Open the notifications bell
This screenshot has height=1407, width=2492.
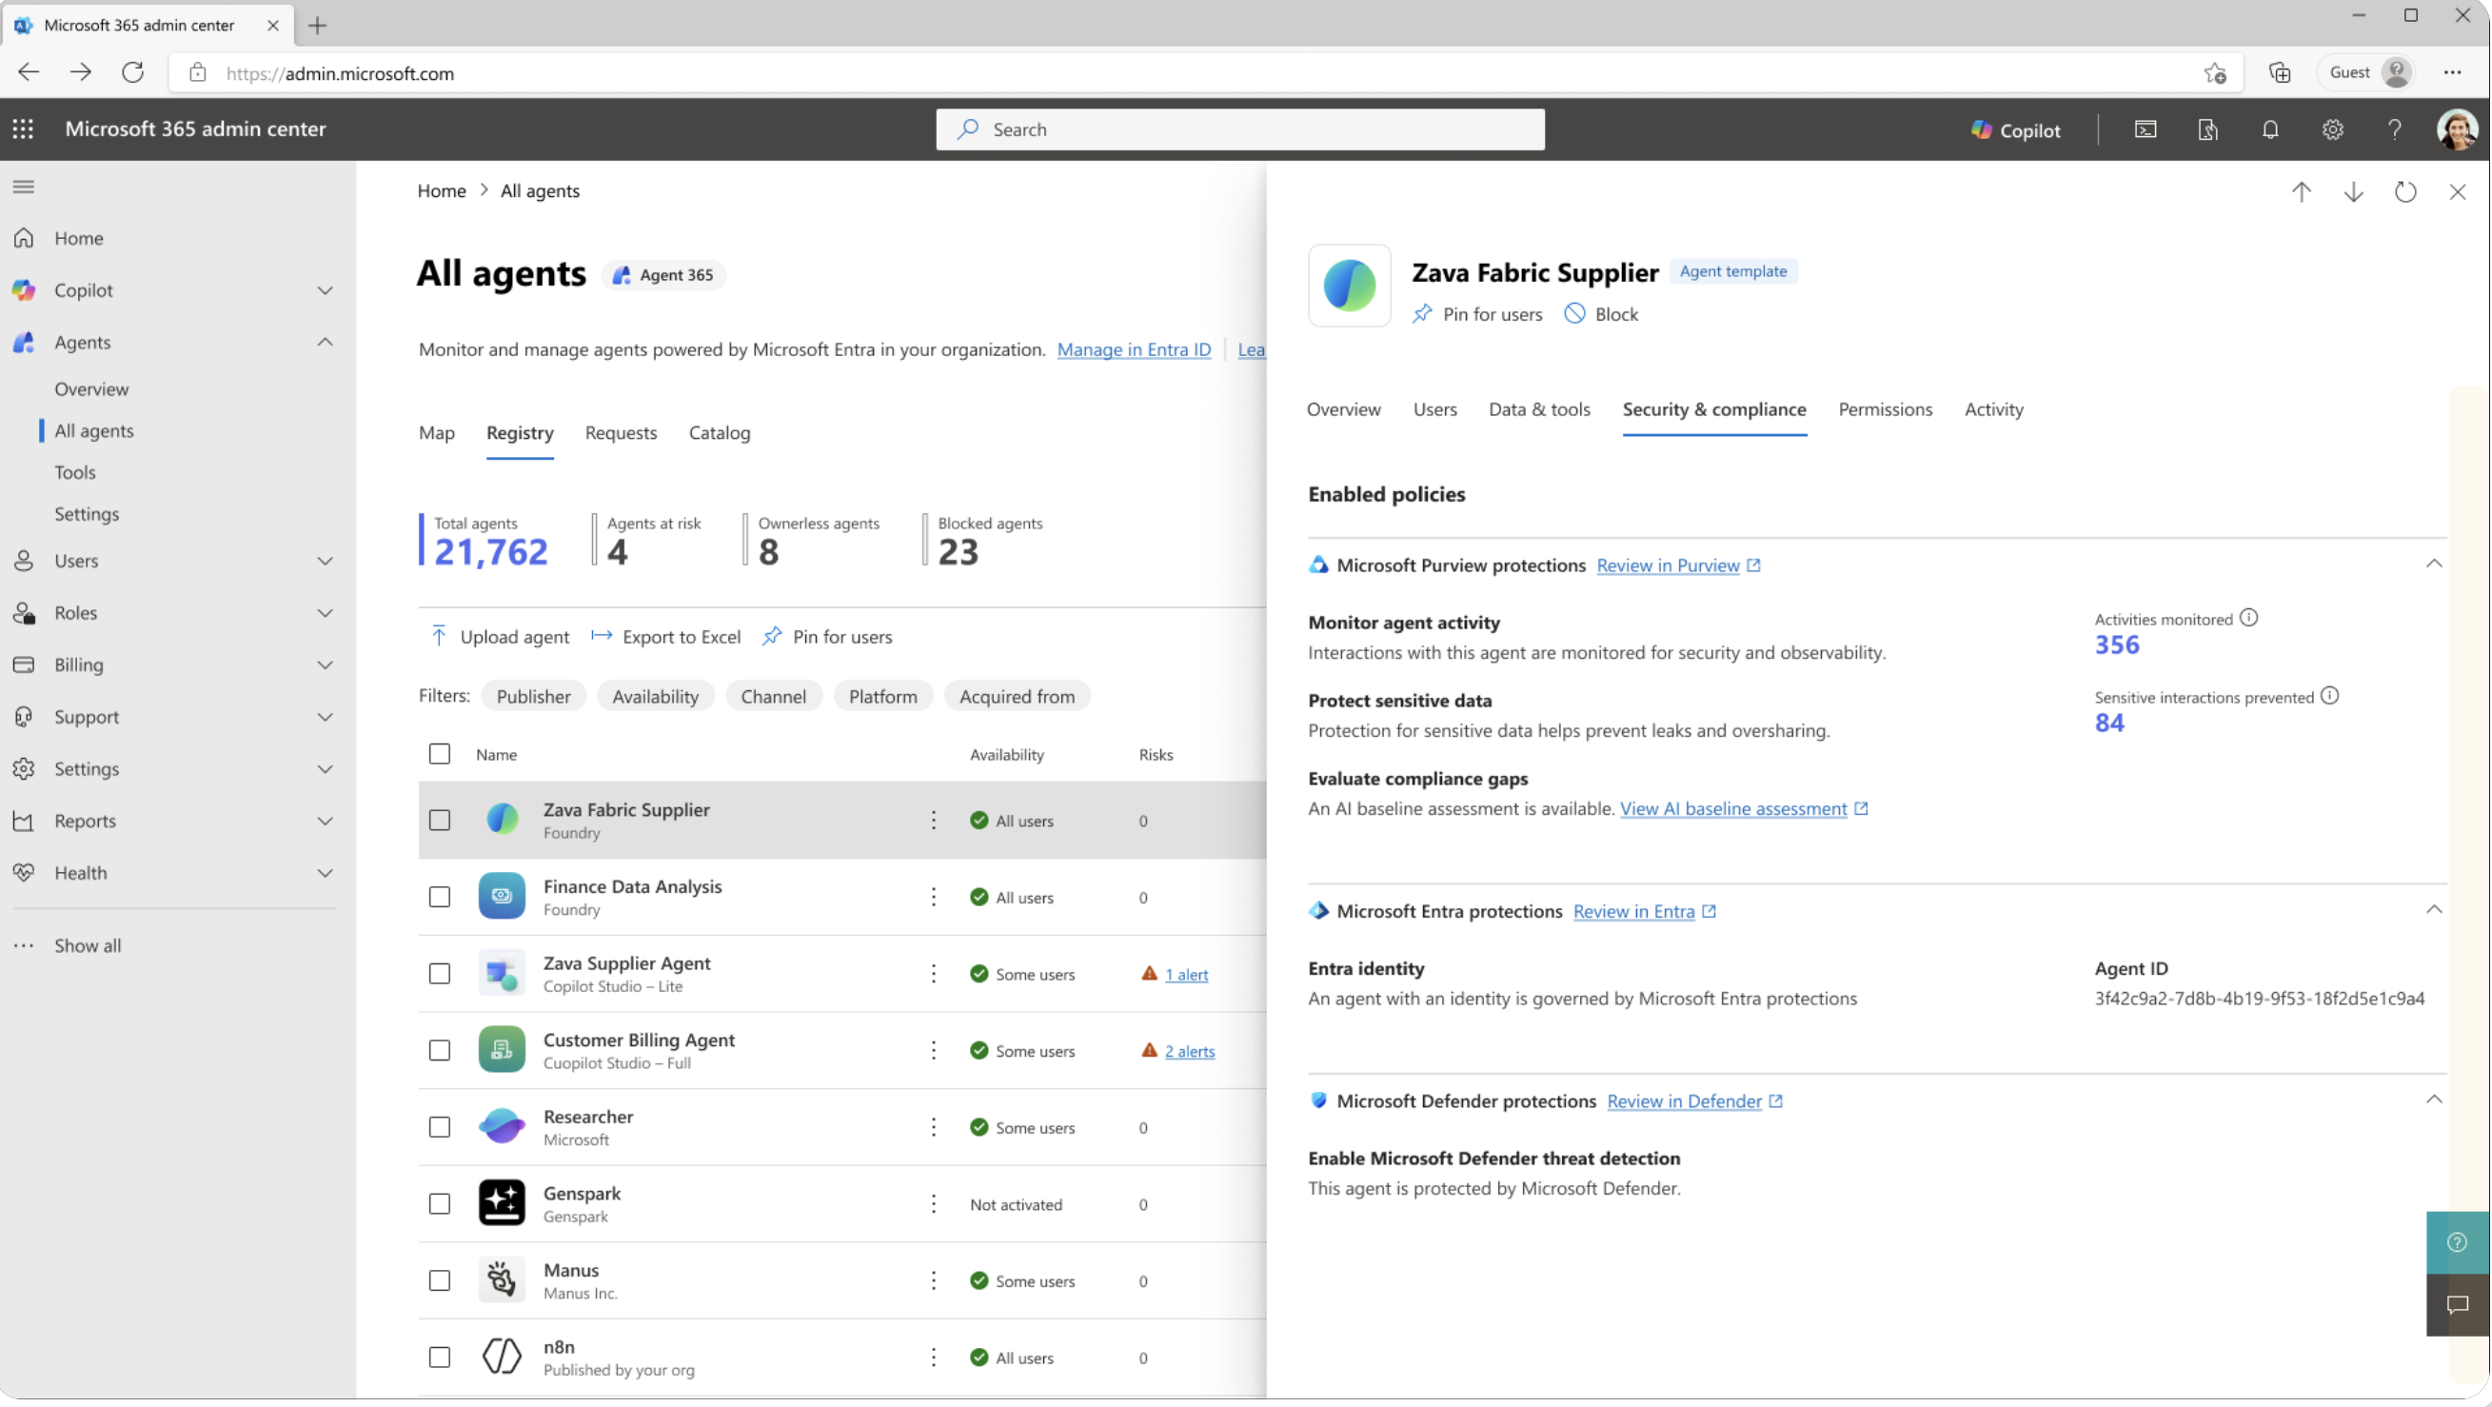(x=2270, y=129)
